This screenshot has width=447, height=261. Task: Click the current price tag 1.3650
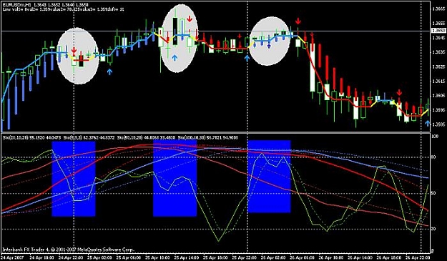(x=438, y=31)
